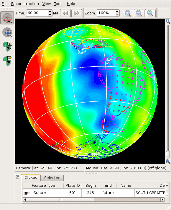Image resolution: width=171 pixels, height=210 pixels.
Task: Click the table's horizontal scroll right arrow
Action: pyautogui.click(x=163, y=200)
